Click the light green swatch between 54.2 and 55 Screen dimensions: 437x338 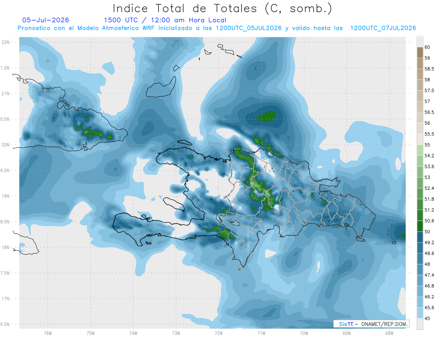tap(420, 150)
